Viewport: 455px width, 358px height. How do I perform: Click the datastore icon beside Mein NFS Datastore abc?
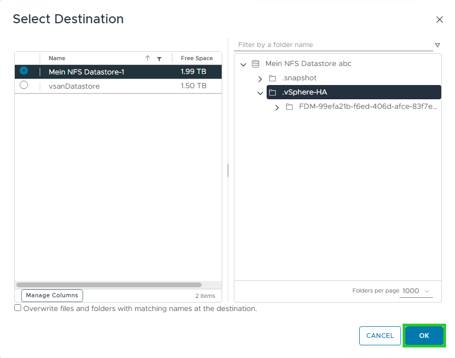click(256, 64)
